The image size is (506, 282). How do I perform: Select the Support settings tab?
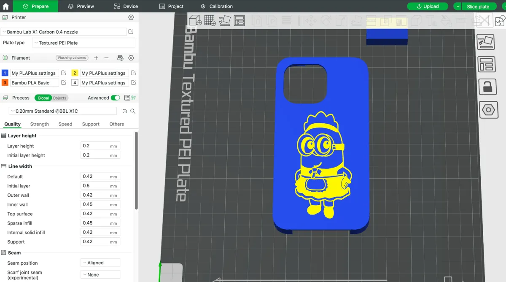pos(91,124)
